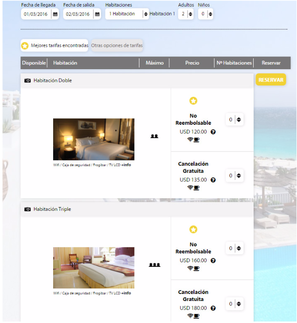Click help icon beside USD 135.00 price

tap(213, 179)
